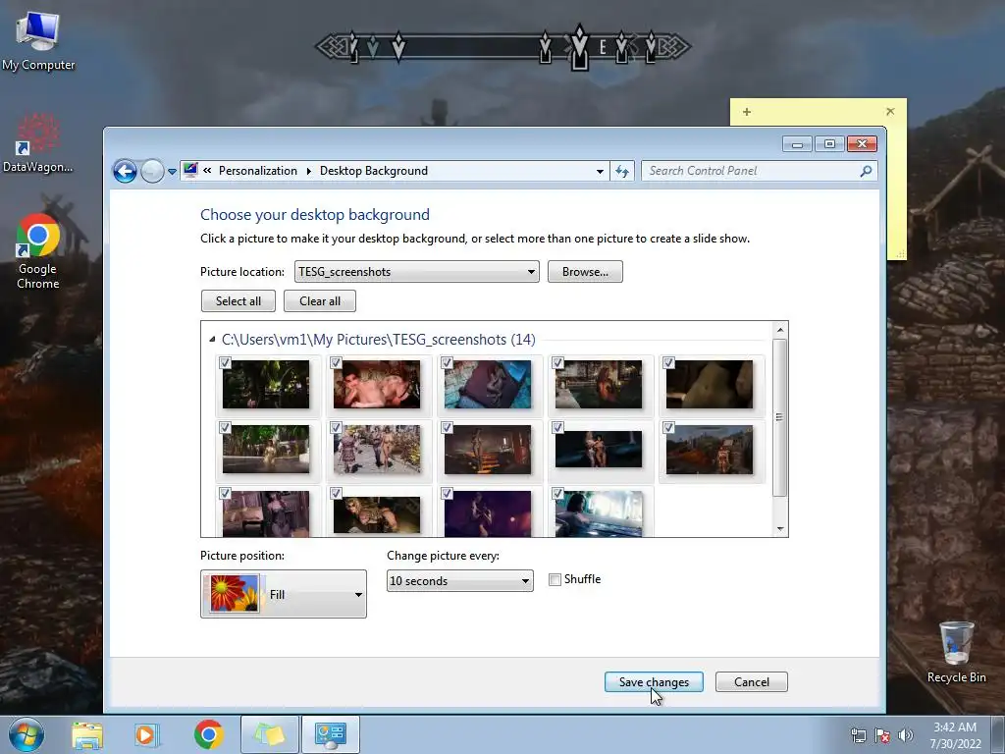Uncheck the third thumbnail in the second row
The image size is (1005, 754).
click(448, 428)
